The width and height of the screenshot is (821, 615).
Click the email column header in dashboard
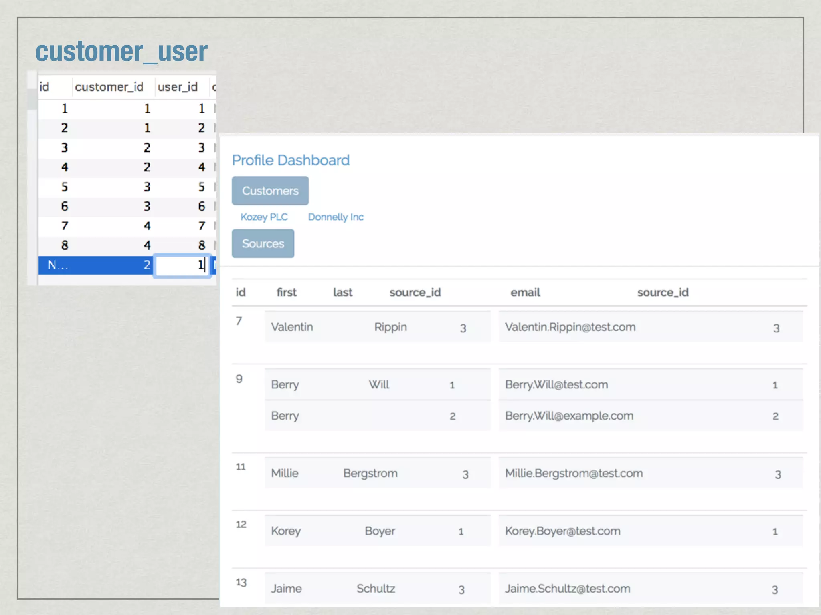click(x=525, y=293)
